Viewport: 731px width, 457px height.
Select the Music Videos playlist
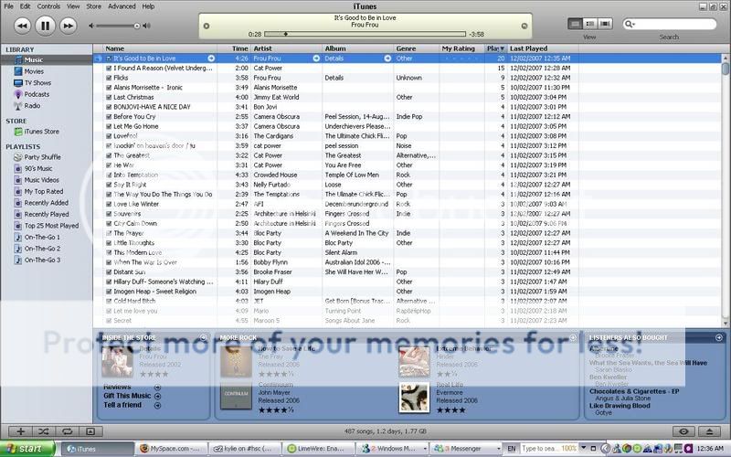[41, 180]
